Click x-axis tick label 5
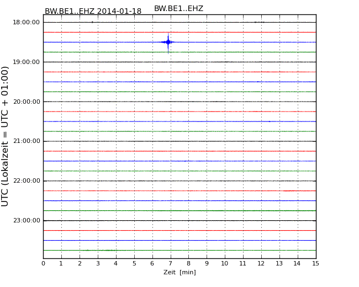Viewport: 359px width, 287px height. pos(134,263)
